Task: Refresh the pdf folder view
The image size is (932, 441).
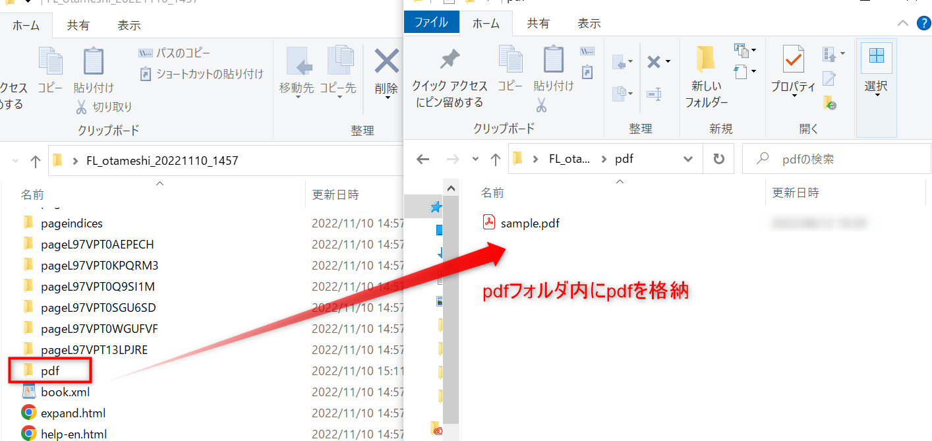Action: coord(718,158)
